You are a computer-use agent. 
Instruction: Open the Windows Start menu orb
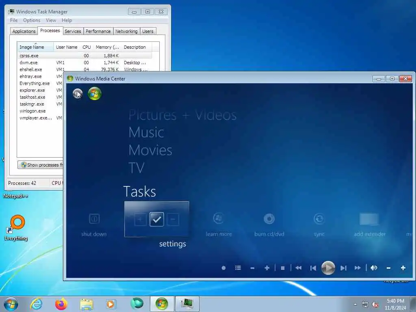click(11, 304)
